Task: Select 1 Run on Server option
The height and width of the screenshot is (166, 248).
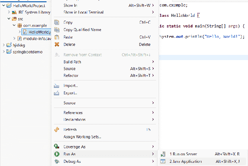Action: [x=202, y=154]
